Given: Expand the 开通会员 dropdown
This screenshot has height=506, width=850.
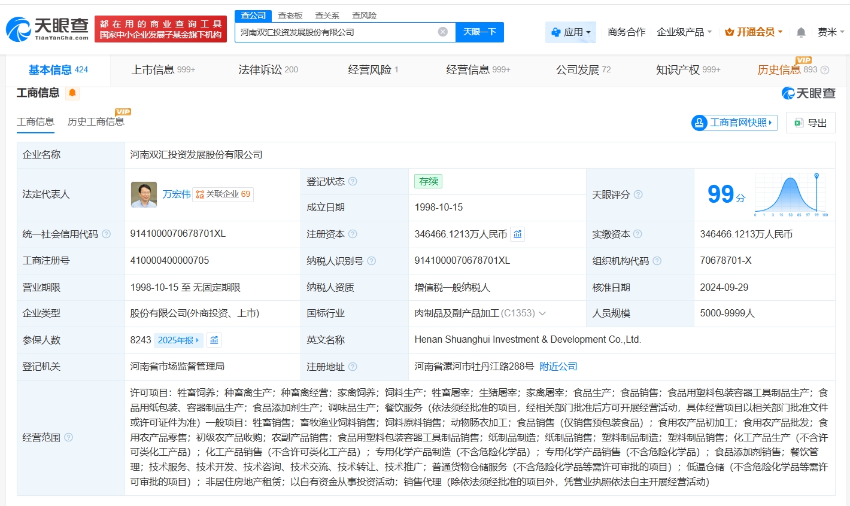Looking at the screenshot, I should point(780,32).
